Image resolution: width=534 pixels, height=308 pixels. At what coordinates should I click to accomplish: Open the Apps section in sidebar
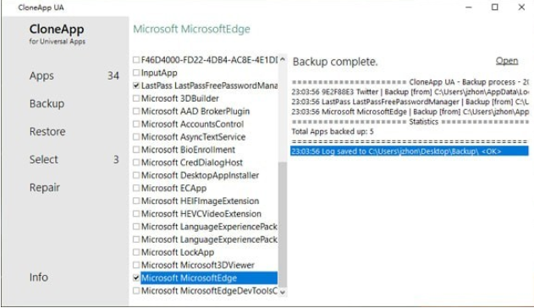pos(41,75)
